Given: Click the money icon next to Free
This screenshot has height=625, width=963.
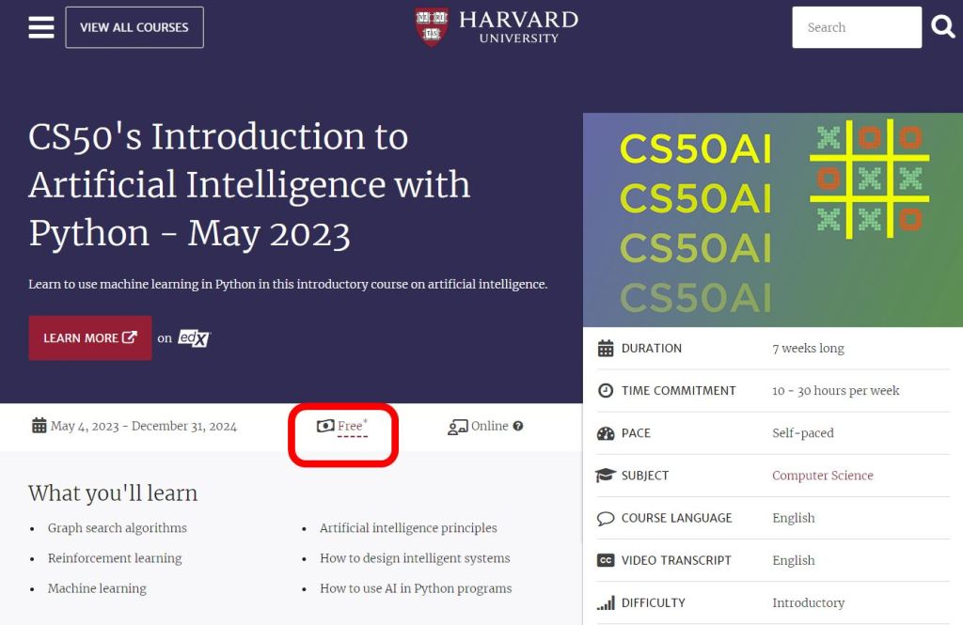Looking at the screenshot, I should pyautogui.click(x=325, y=426).
